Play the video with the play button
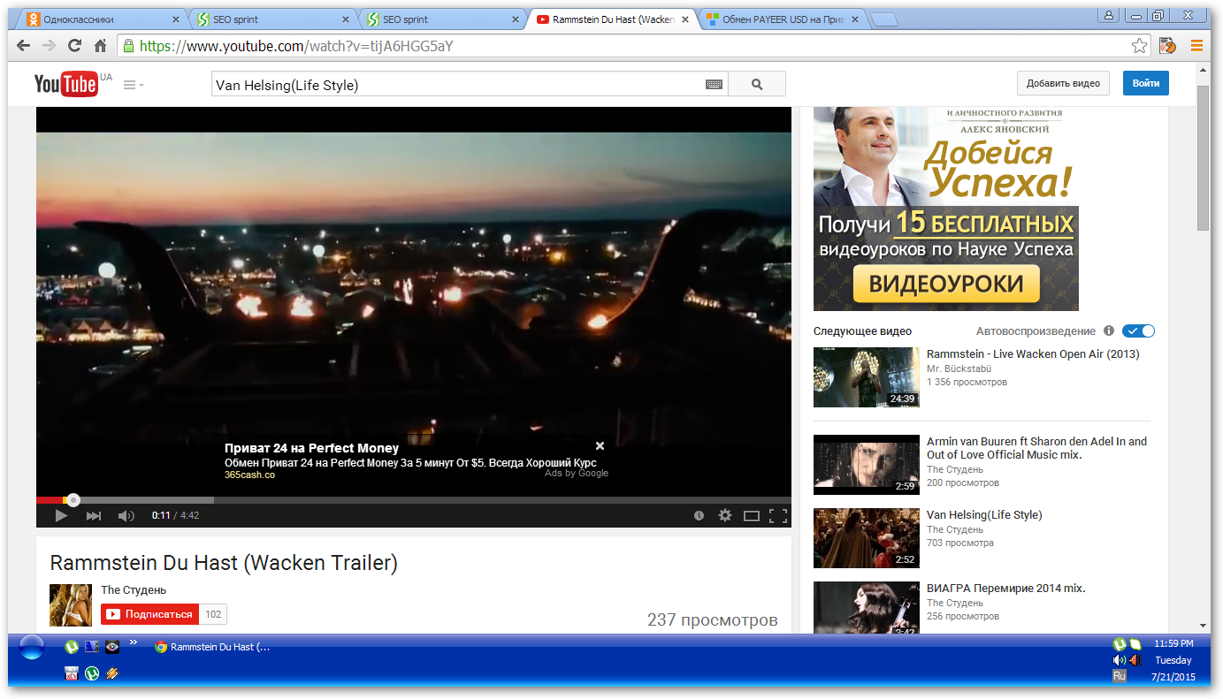This screenshot has height=699, width=1223. point(61,515)
